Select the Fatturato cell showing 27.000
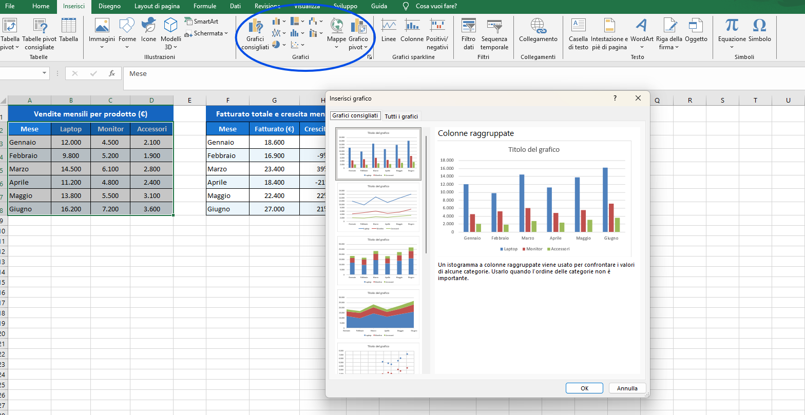Image resolution: width=805 pixels, height=415 pixels. tap(274, 209)
